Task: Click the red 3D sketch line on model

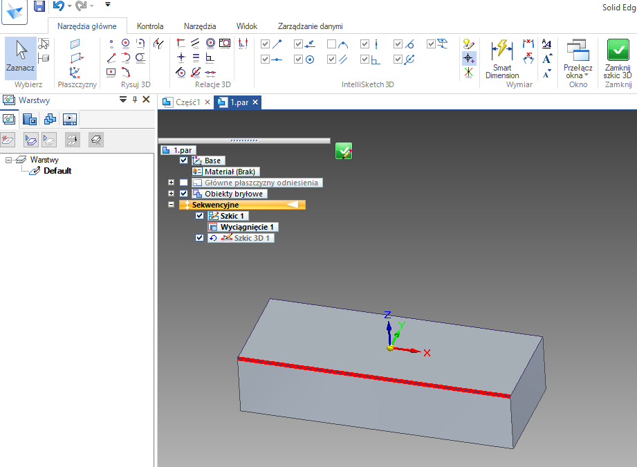Action: point(373,377)
